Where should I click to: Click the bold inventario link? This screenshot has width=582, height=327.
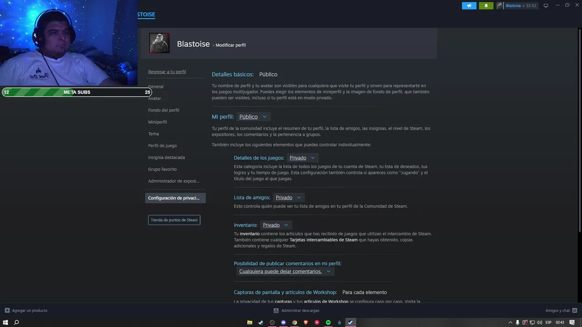pyautogui.click(x=250, y=234)
